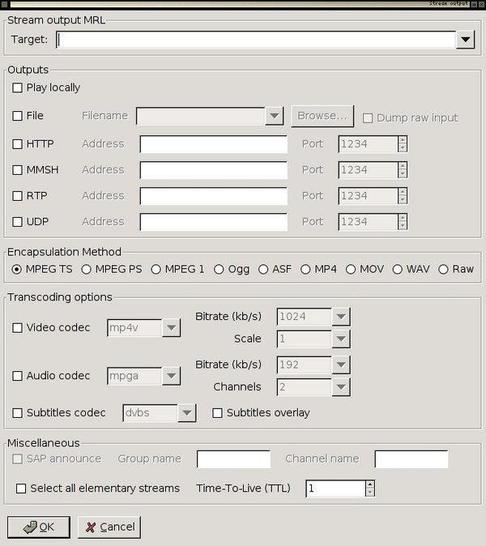Focus the UDP Address input
This screenshot has width=486, height=546.
(214, 222)
